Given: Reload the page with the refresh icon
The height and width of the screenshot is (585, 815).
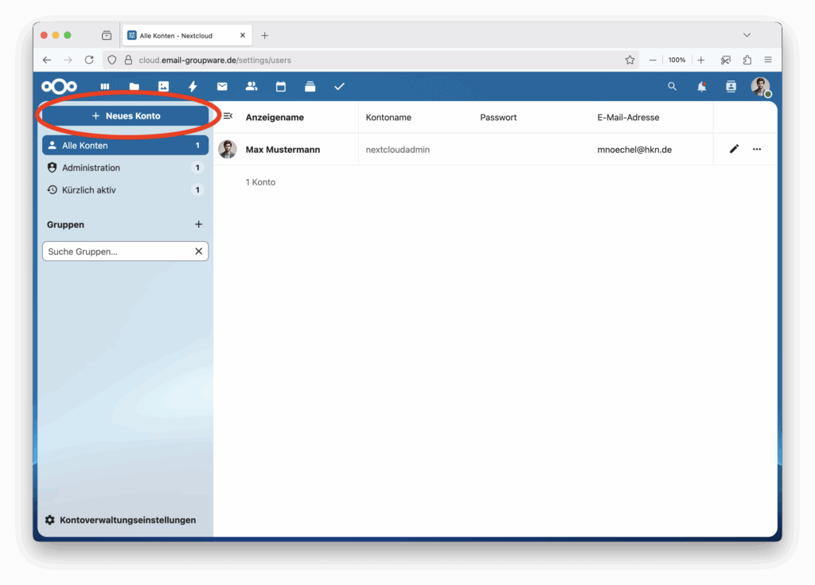Looking at the screenshot, I should (x=89, y=60).
